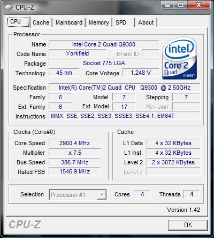
Task: Click the Ext. Family value field
Action: point(60,107)
